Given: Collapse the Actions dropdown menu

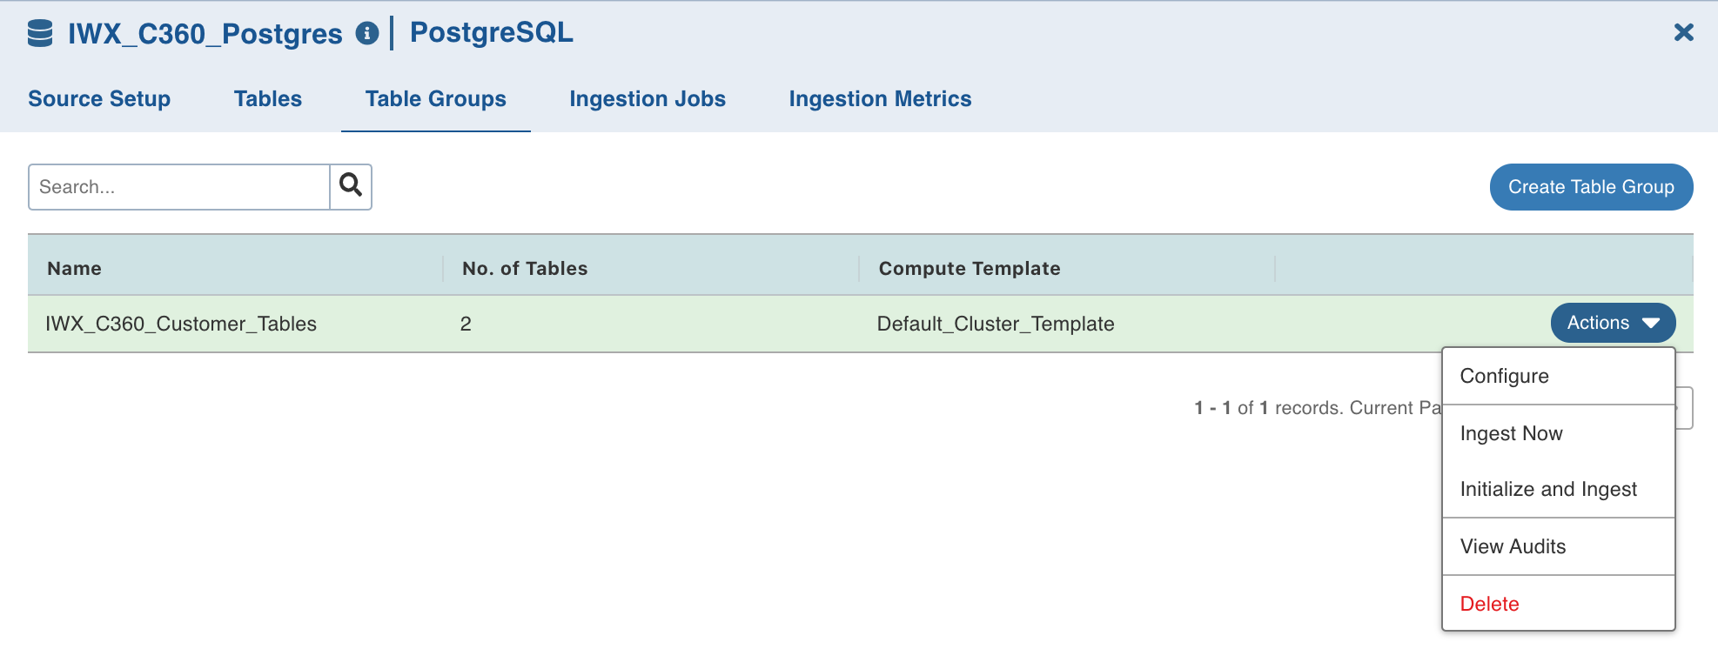Looking at the screenshot, I should tap(1612, 323).
